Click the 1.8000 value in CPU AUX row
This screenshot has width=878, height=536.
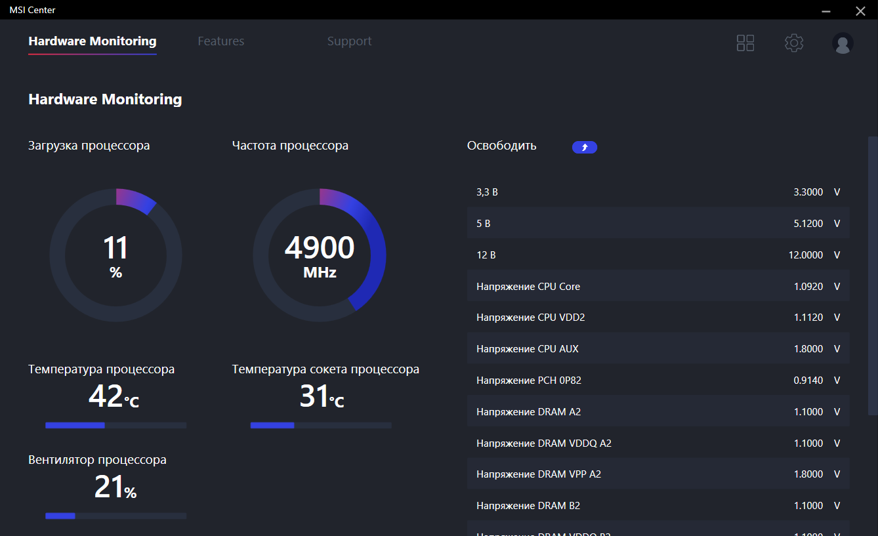pyautogui.click(x=808, y=349)
